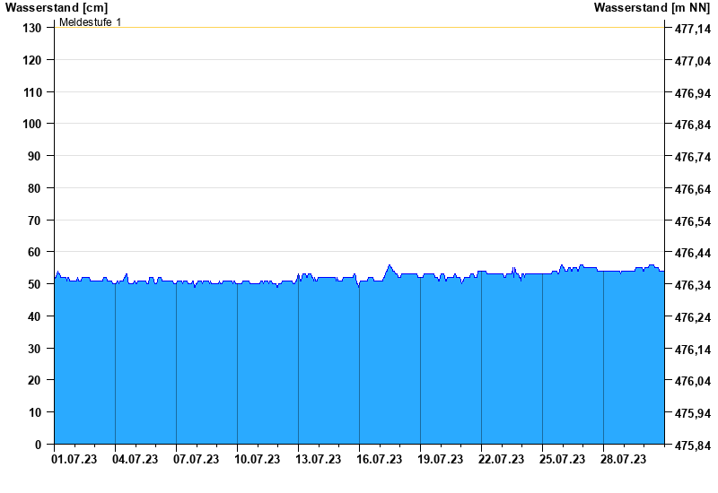This screenshot has height=493, width=718.
Task: Click the Meldestufe 1 label
Action: (90, 22)
